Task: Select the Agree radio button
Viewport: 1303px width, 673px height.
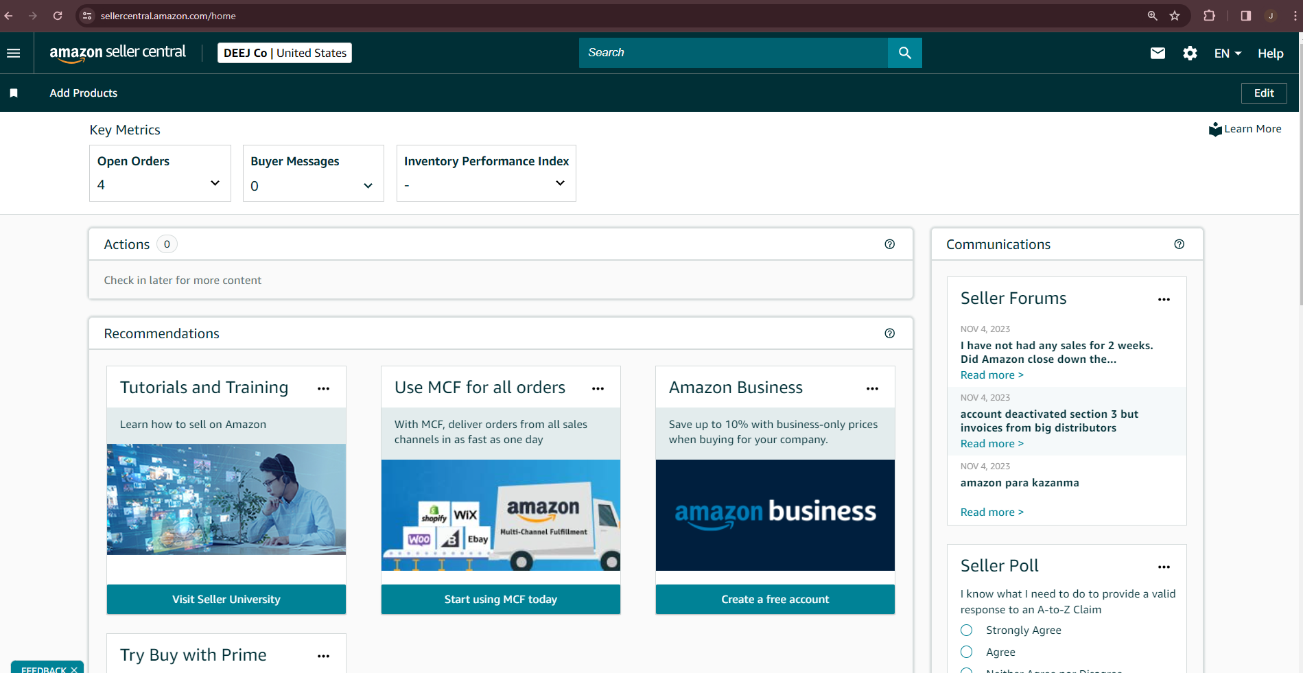Action: coord(967,652)
